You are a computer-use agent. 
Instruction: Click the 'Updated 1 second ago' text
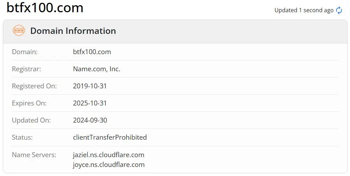[304, 10]
